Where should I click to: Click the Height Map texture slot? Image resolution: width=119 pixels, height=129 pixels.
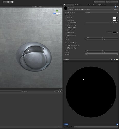pos(66,28)
